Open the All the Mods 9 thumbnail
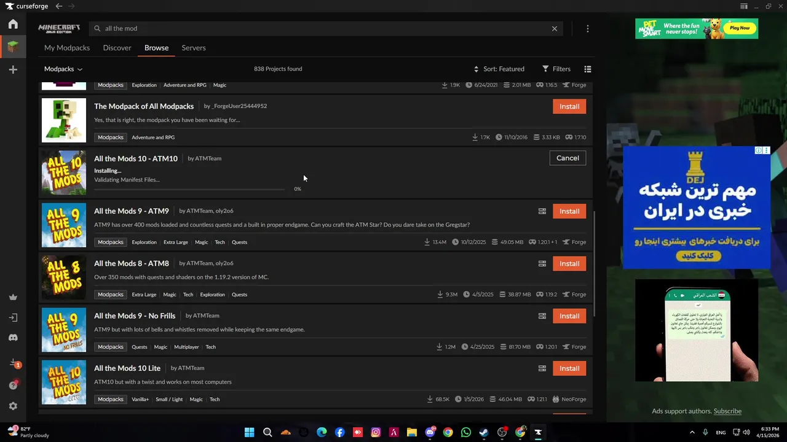787x442 pixels. click(64, 225)
